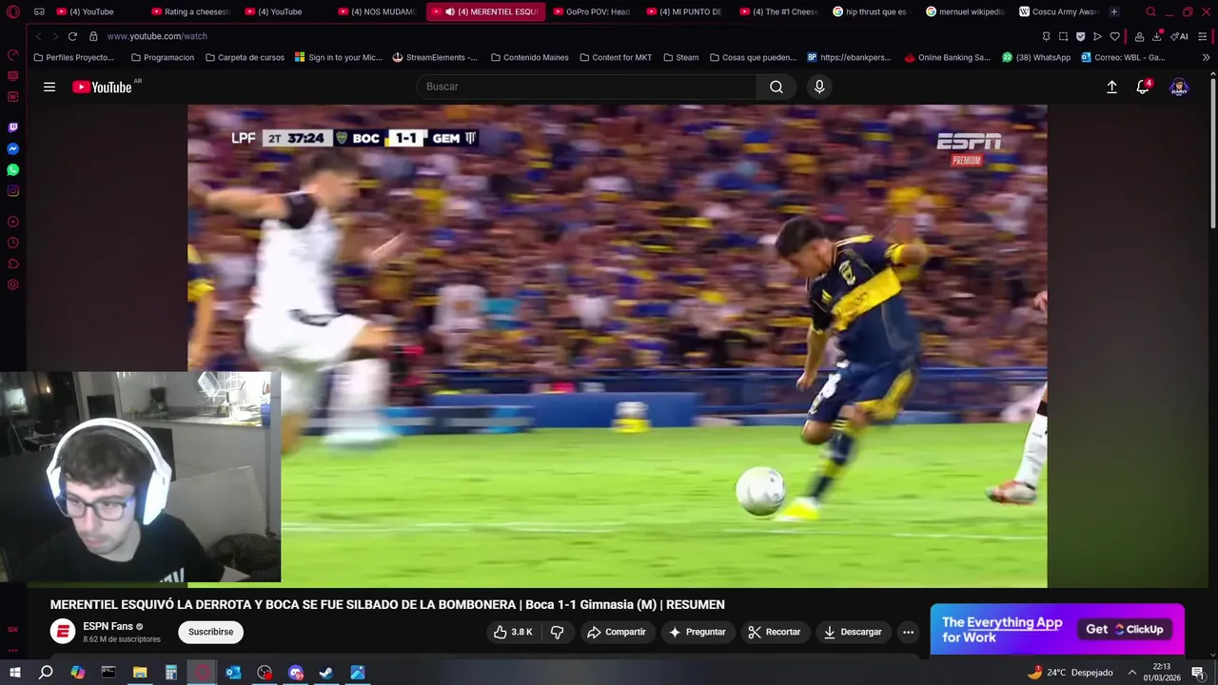Open the Steam bookmark folder
The image size is (1218, 685).
(x=680, y=57)
